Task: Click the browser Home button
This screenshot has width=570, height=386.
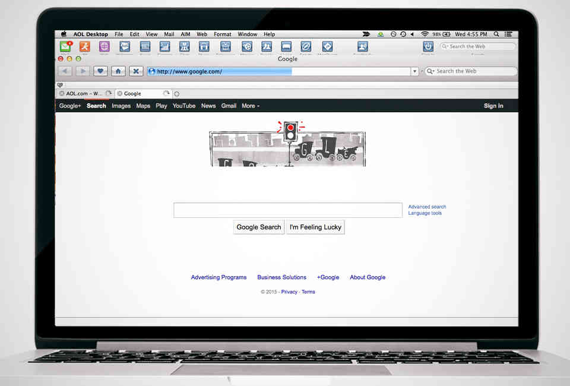Action: pos(118,71)
